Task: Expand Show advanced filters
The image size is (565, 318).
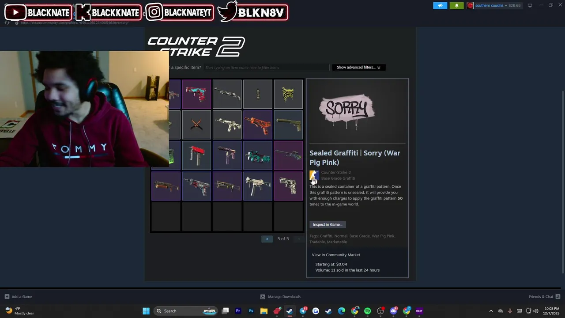Action: tap(358, 68)
